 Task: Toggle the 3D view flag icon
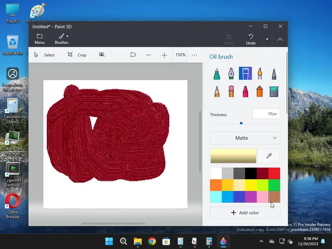pos(133,55)
